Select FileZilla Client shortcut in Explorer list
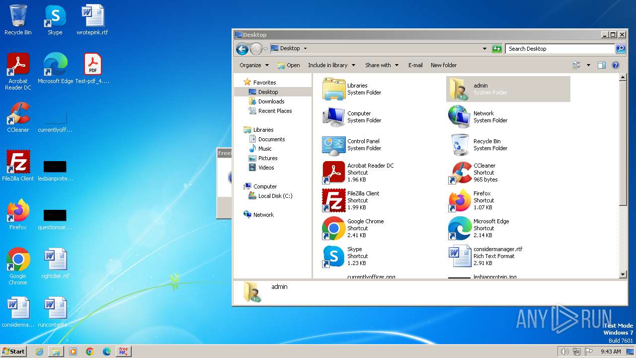This screenshot has height=358, width=636. (351, 200)
